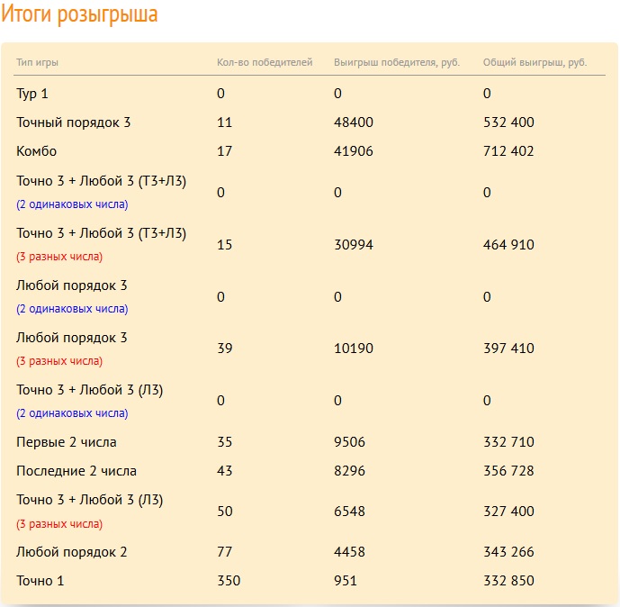Click the "Любой порядок 2" game type

pos(72,552)
